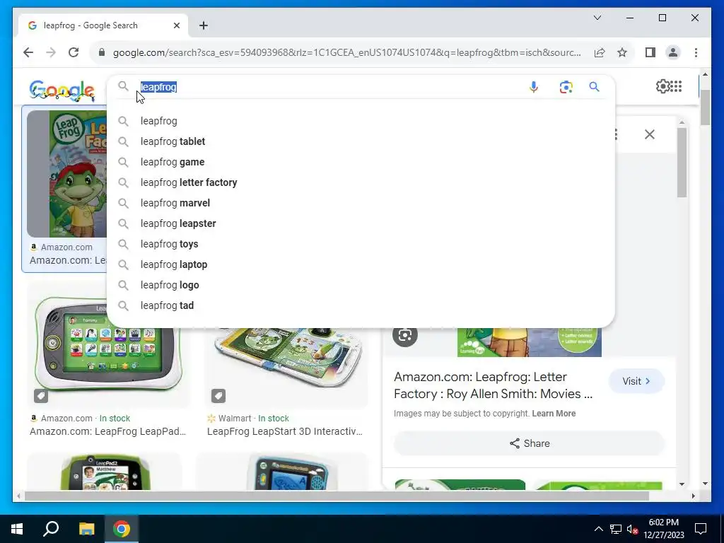Open Google apps grid

pyautogui.click(x=675, y=86)
